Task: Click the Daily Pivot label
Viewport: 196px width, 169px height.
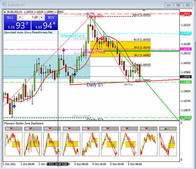Action: coord(95,52)
